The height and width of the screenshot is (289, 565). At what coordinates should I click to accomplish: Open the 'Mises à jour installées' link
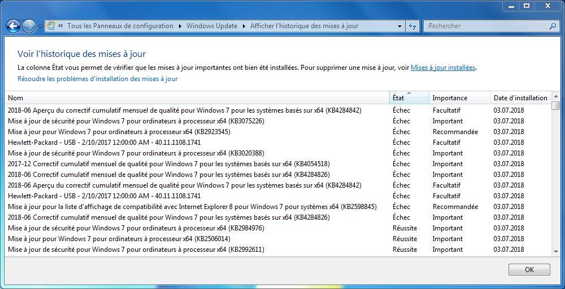click(x=443, y=67)
